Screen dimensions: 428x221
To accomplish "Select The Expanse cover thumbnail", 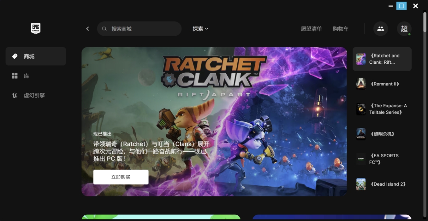I will pos(361,109).
